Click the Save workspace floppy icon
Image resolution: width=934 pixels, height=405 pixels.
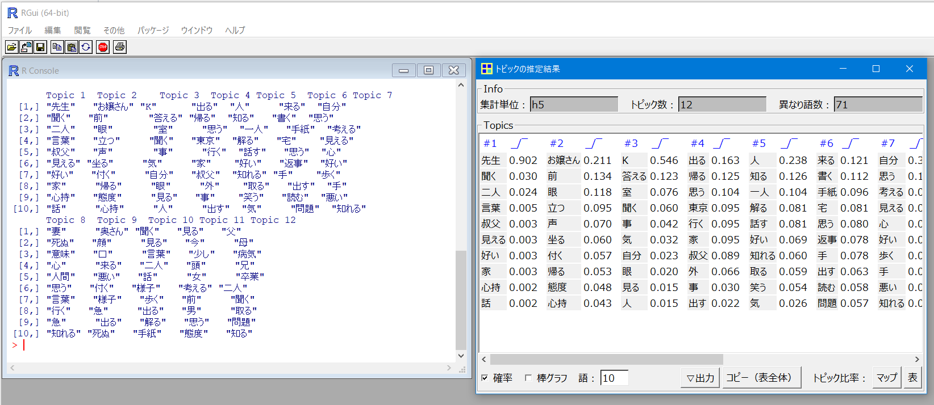coord(40,47)
